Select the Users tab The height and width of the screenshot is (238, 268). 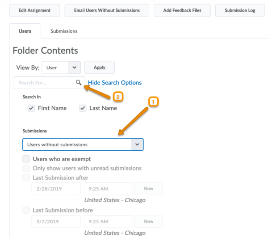click(x=25, y=31)
